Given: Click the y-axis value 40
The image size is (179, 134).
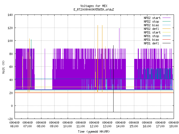Looking at the screenshot, I should coord(11,80).
